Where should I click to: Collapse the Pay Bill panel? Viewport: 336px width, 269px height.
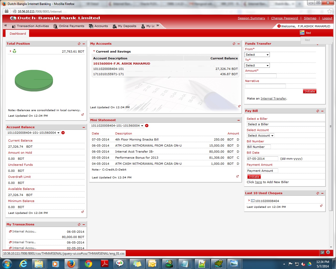tap(322, 111)
